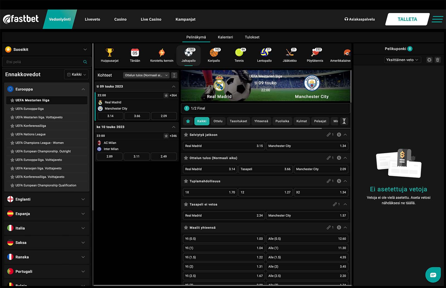Switch to the Kalenteri tab
This screenshot has height=288, width=446.
click(x=225, y=37)
